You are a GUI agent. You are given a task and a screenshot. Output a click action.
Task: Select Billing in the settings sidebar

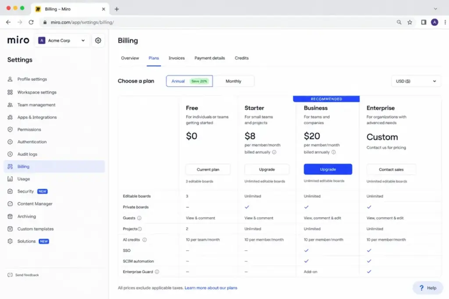tap(54, 167)
